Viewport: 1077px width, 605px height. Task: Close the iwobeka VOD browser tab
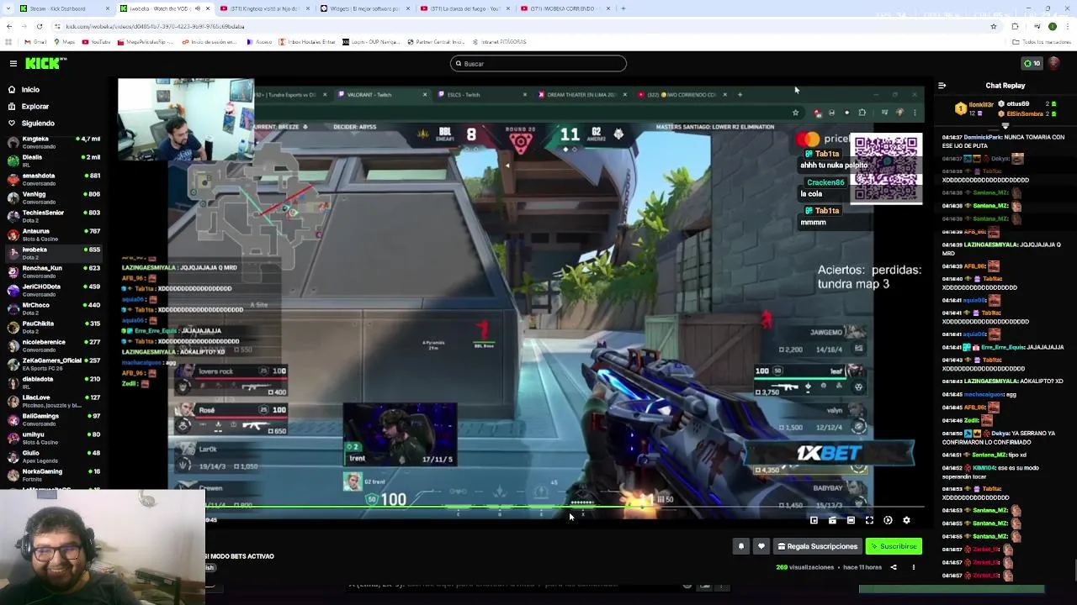click(x=208, y=8)
